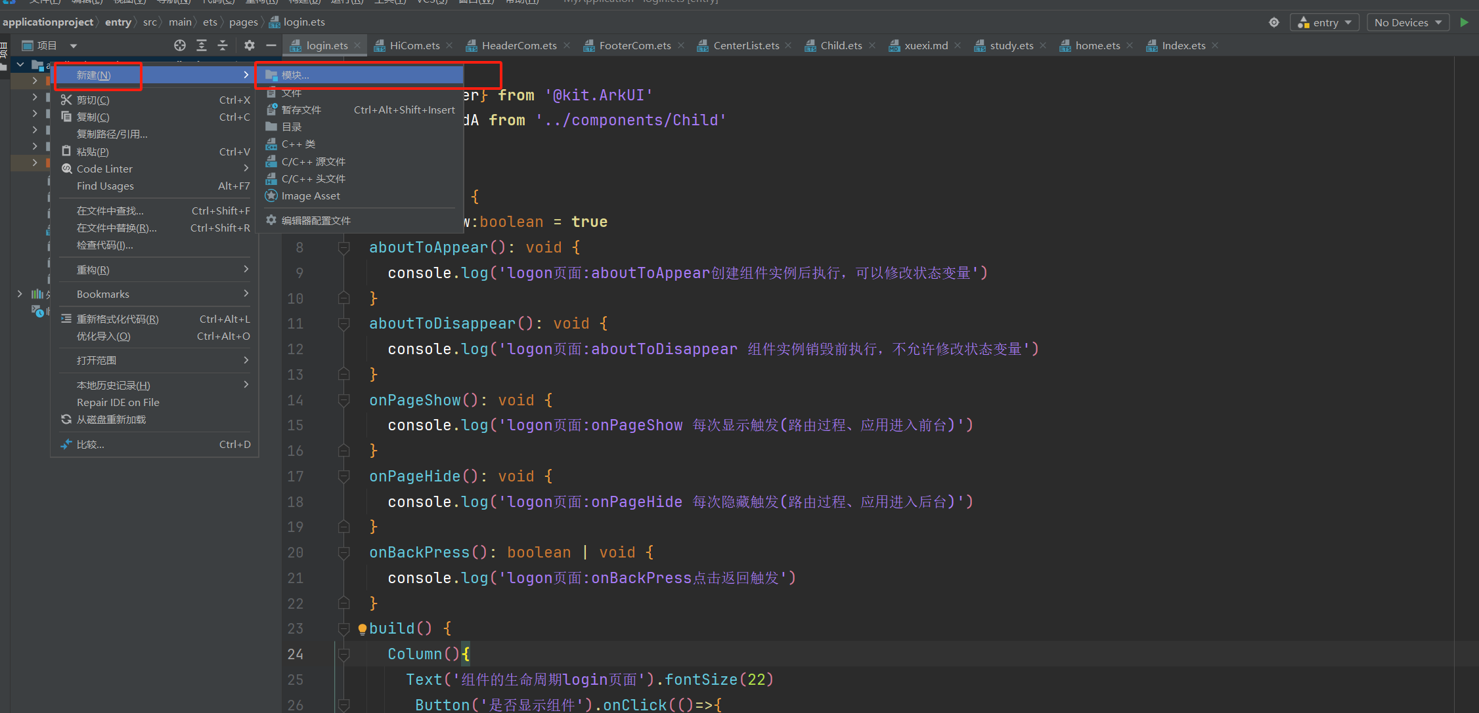Toggle fold marker on onBackPress line 20
This screenshot has width=1479, height=713.
(343, 553)
